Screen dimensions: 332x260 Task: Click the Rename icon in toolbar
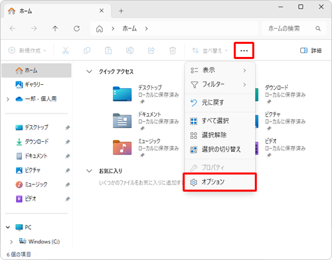click(x=129, y=50)
